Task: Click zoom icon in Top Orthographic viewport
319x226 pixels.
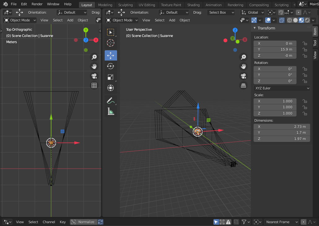Action: [94, 57]
